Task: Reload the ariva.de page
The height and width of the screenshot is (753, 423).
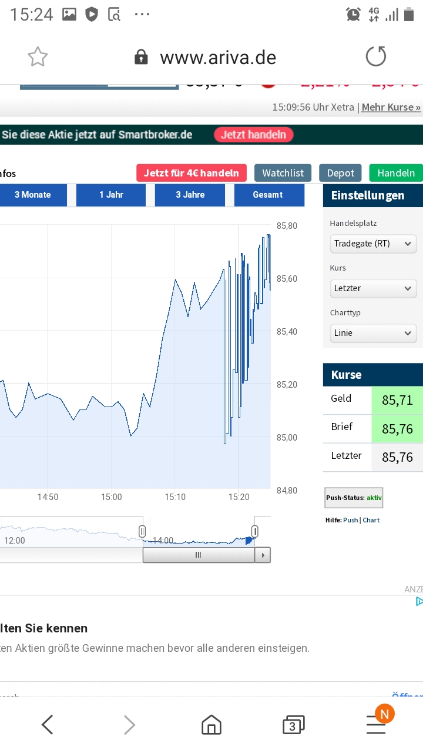Action: (375, 56)
